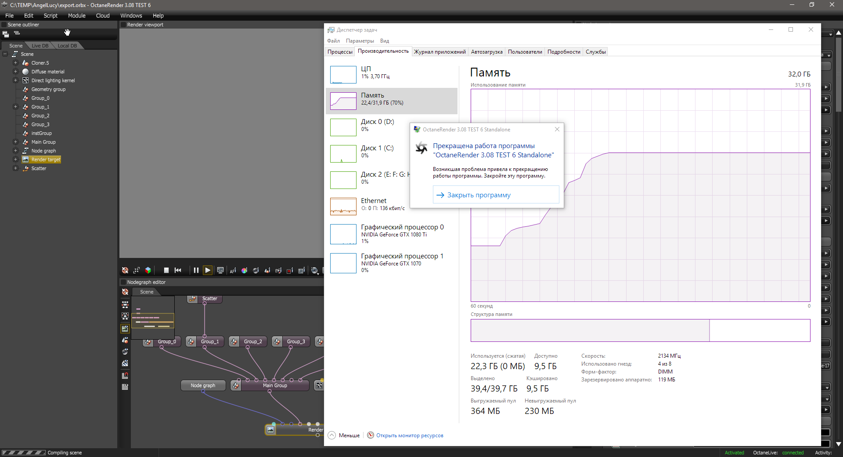Select the Ethernet performance entry
843x457 pixels.
click(392, 207)
